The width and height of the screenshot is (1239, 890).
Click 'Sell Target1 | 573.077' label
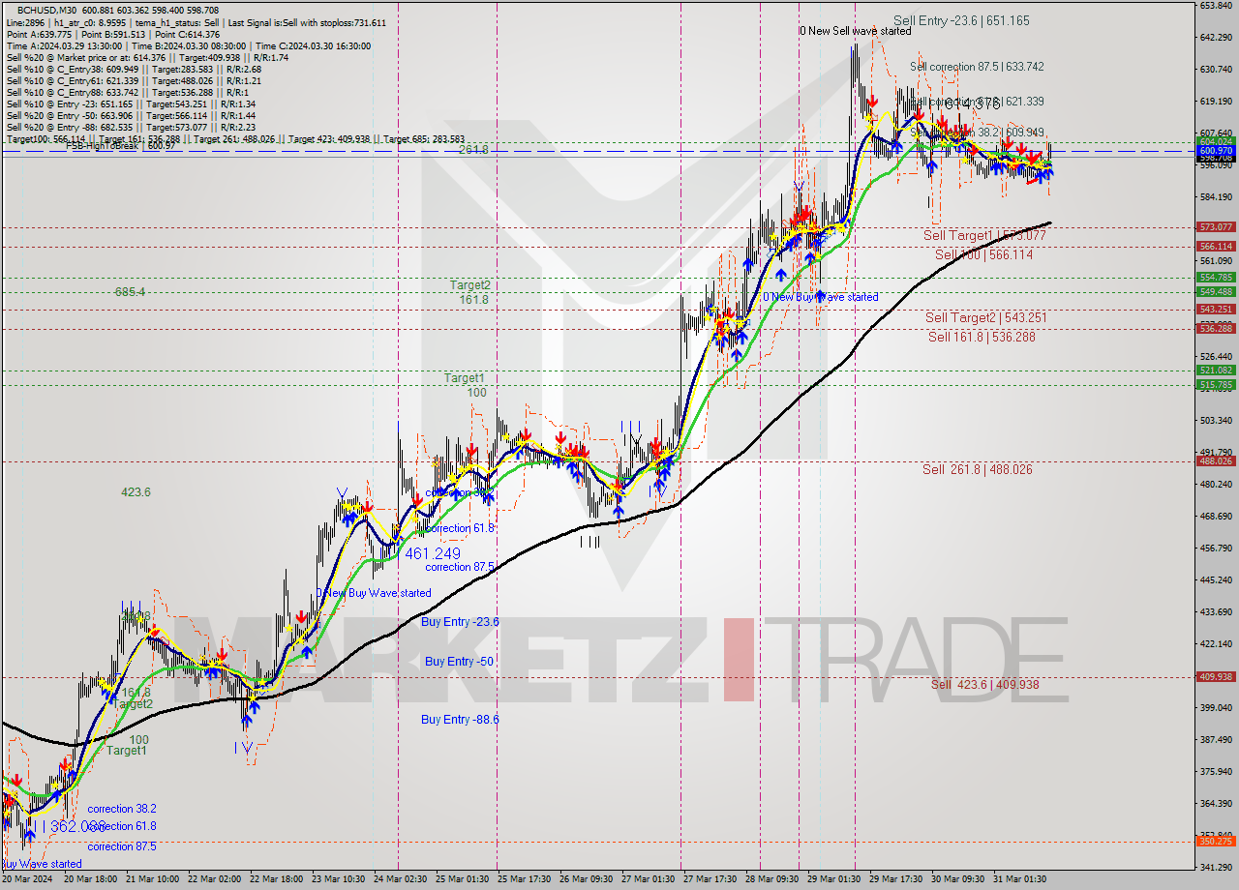coord(984,235)
